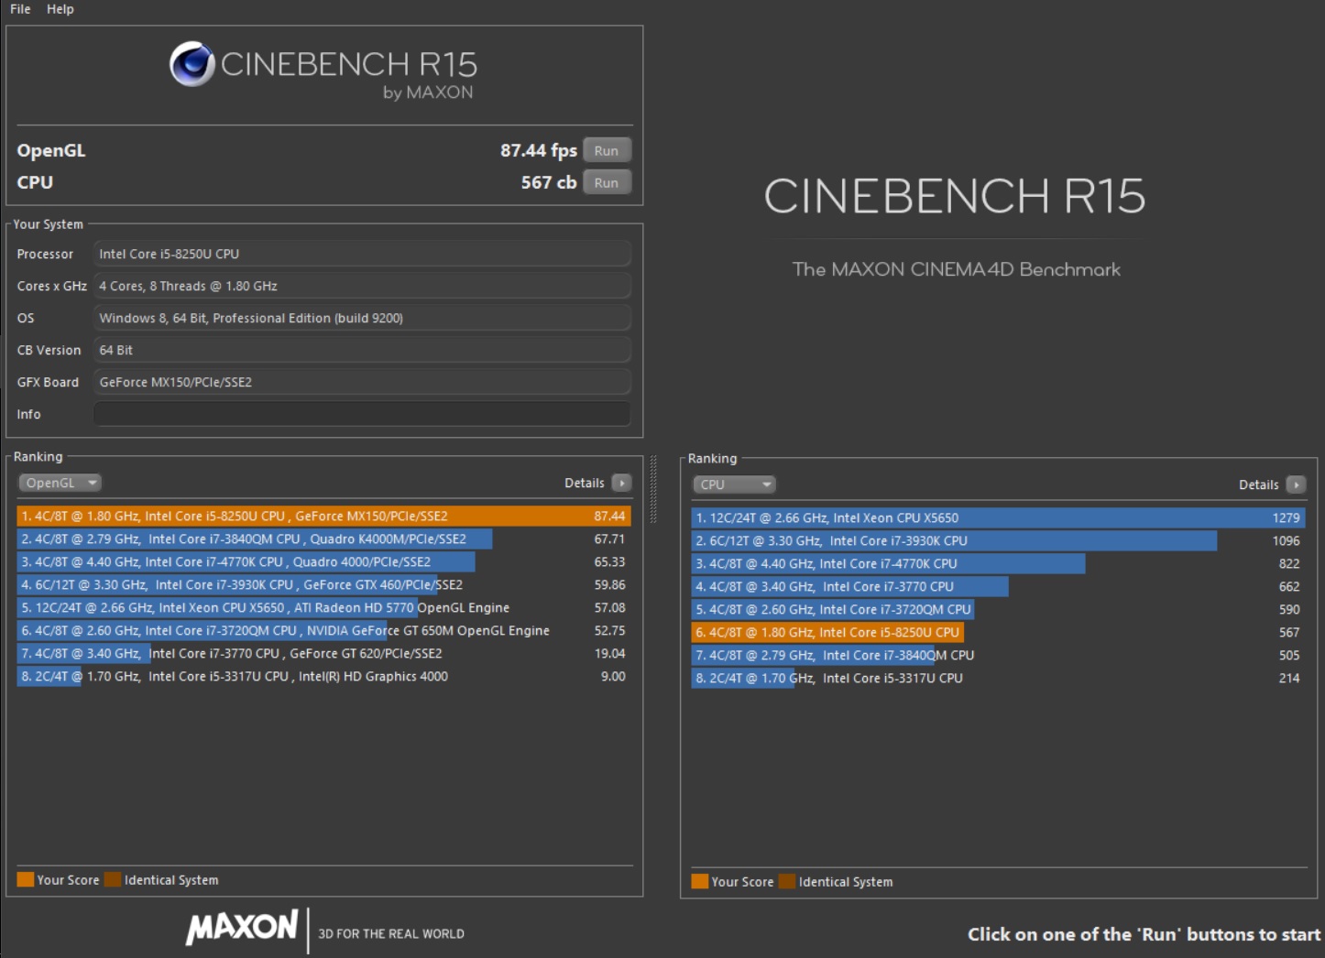Click the Details label in left ranking

(x=585, y=483)
